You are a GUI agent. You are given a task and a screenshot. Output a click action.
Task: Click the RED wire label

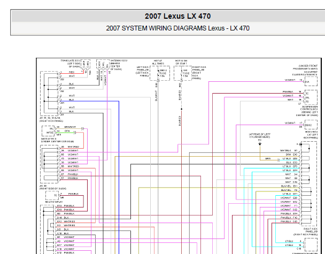pyautogui.click(x=72, y=72)
